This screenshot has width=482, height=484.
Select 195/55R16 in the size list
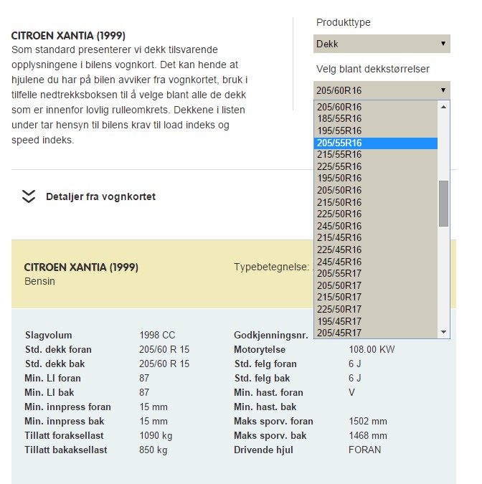pos(375,131)
